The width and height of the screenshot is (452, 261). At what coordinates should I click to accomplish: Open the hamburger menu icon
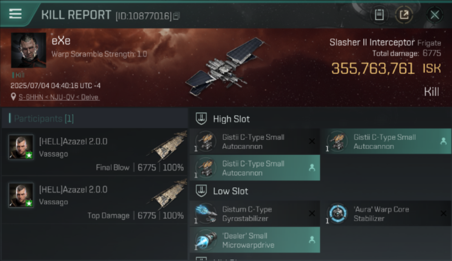15,14
